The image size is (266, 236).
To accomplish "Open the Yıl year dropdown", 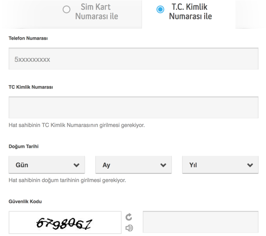I will pos(220,165).
